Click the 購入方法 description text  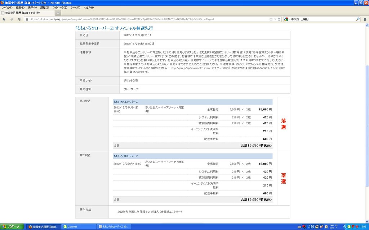point(150,212)
